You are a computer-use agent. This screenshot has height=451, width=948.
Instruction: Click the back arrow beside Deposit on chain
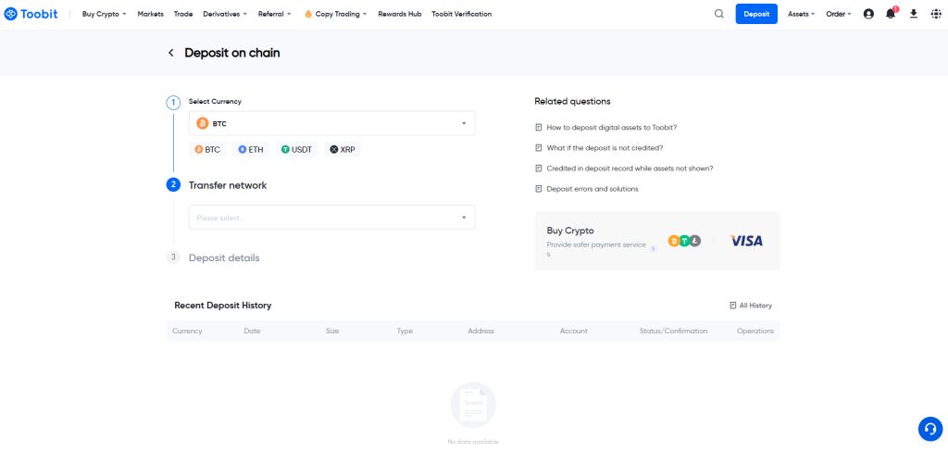click(x=171, y=53)
